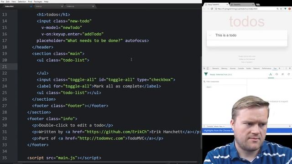Click the github.com/ErikCh URL on line 31
The width and height of the screenshot is (292, 164).
coord(117,132)
